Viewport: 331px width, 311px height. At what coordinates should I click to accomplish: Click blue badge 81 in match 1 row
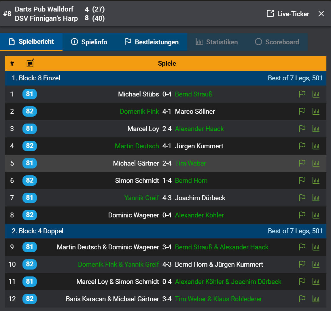[x=30, y=94]
